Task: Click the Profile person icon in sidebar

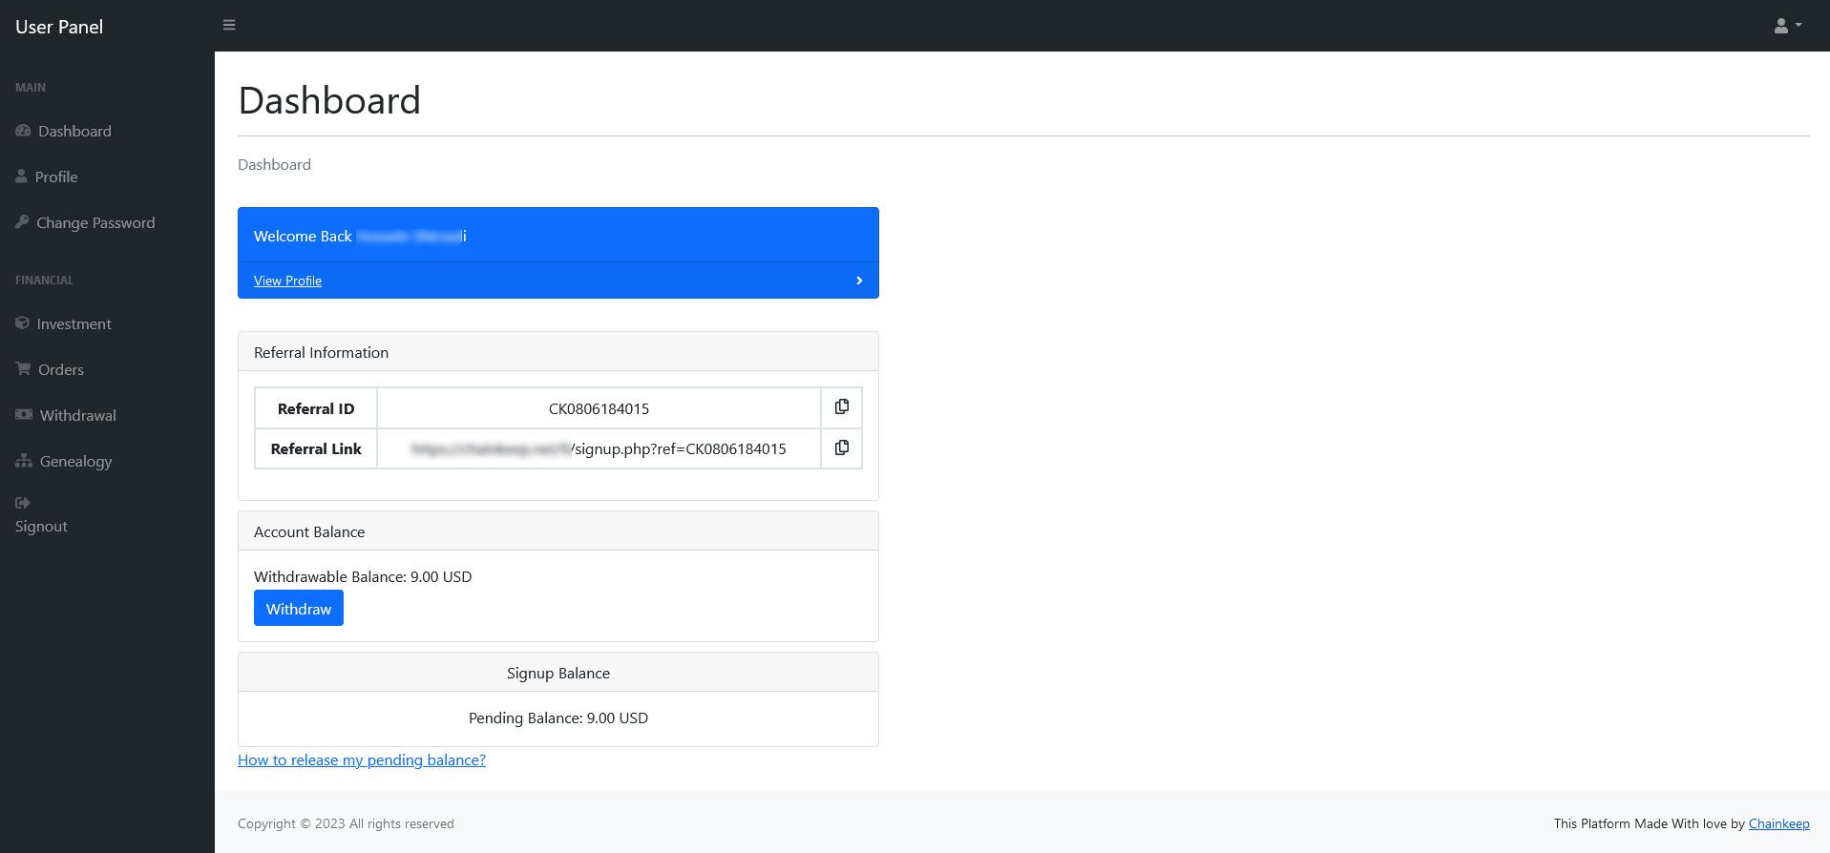Action: [x=21, y=177]
